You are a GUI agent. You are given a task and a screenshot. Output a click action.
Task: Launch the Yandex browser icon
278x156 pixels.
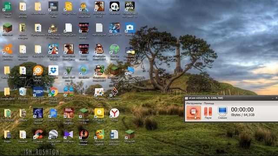coord(114,114)
